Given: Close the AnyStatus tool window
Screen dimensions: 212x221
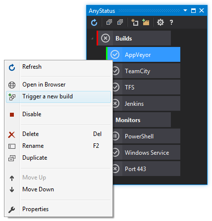Looking at the screenshot, I should [x=202, y=10].
